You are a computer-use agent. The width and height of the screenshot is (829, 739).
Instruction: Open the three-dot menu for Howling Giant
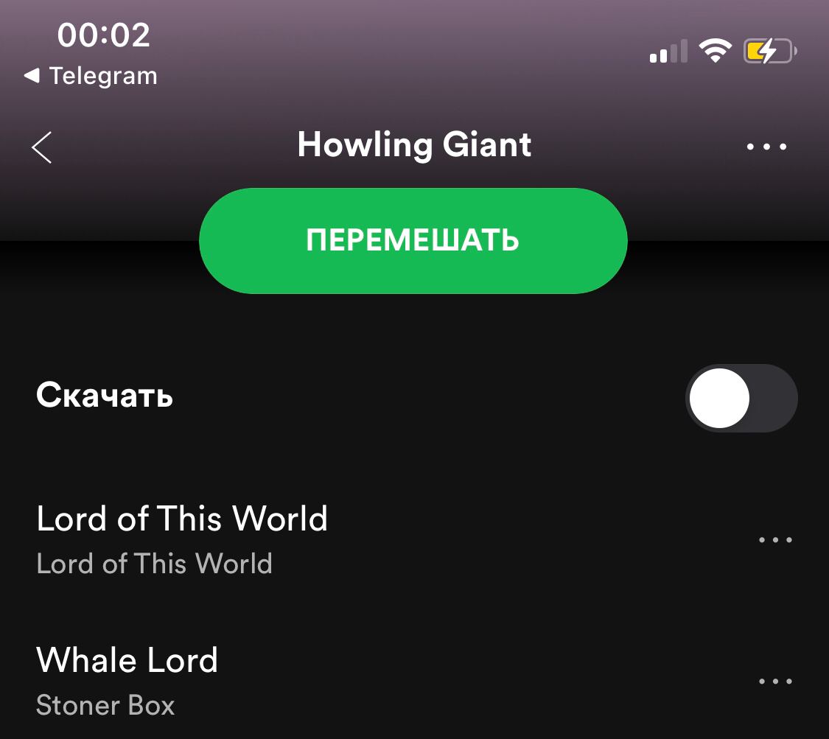pyautogui.click(x=766, y=147)
